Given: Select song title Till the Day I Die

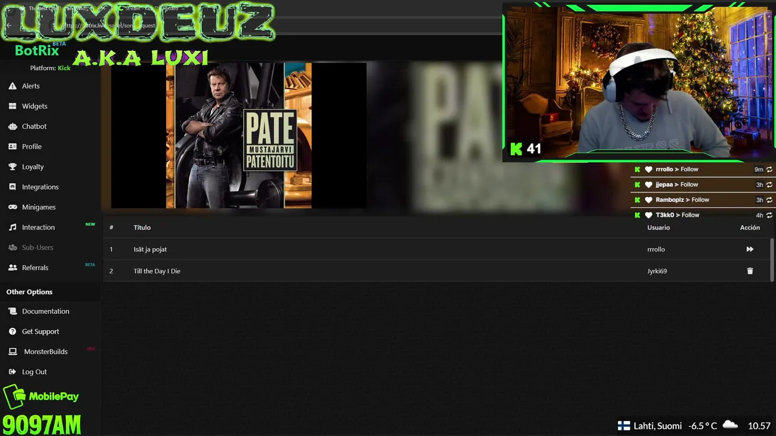Looking at the screenshot, I should coord(157,271).
